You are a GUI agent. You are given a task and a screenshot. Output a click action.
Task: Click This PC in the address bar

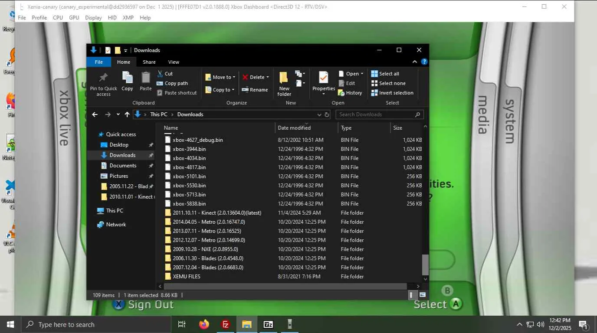(x=158, y=114)
